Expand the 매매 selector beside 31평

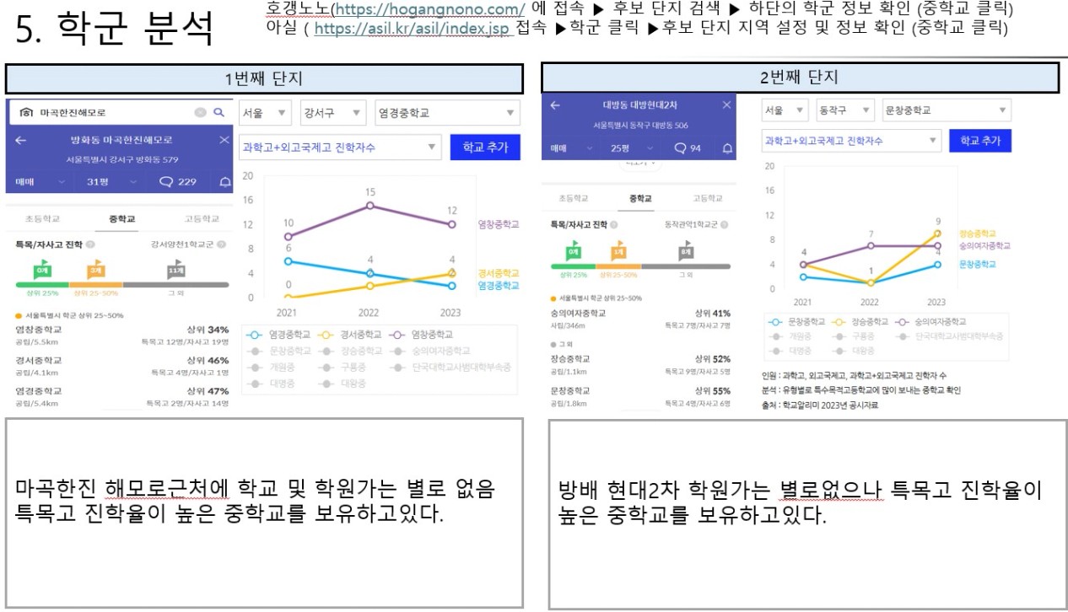(39, 181)
